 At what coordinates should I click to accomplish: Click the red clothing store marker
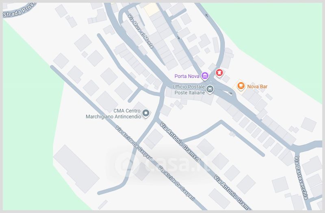219,73
